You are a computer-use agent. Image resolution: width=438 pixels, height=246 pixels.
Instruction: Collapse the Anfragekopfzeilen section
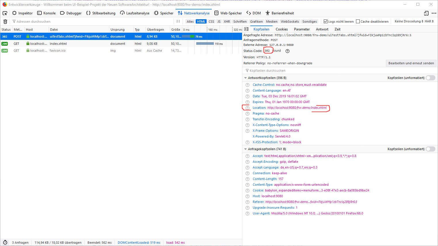pos(245,149)
